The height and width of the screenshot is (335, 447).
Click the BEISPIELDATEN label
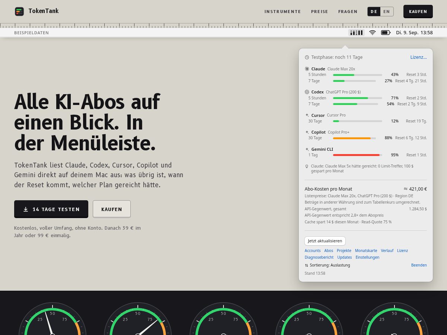pos(32,33)
